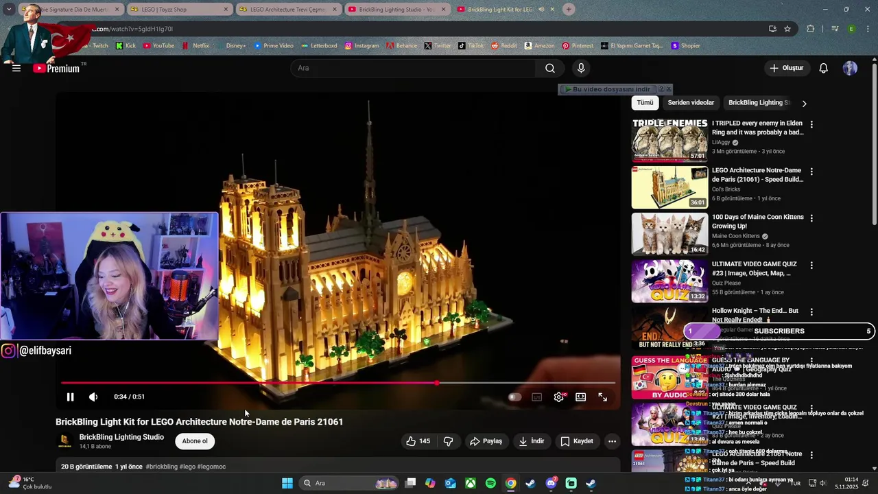878x494 pixels.
Task: Open the BrickBling channel avatar
Action: pyautogui.click(x=65, y=441)
